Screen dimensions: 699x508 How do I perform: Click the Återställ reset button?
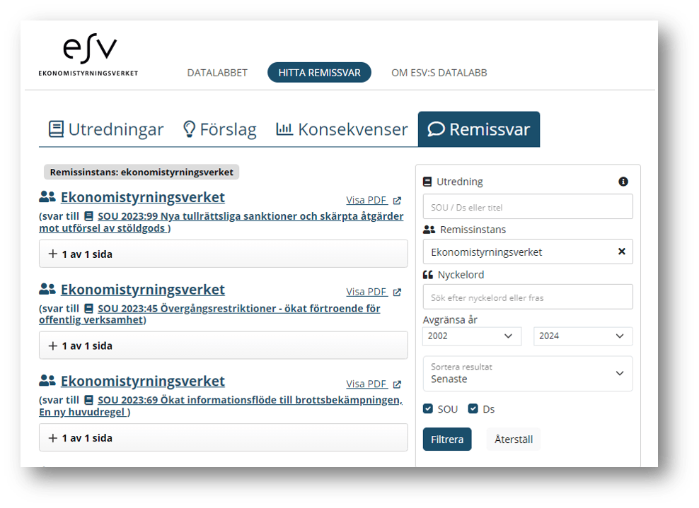514,439
